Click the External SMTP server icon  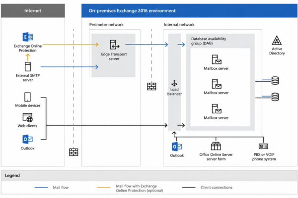(x=28, y=66)
